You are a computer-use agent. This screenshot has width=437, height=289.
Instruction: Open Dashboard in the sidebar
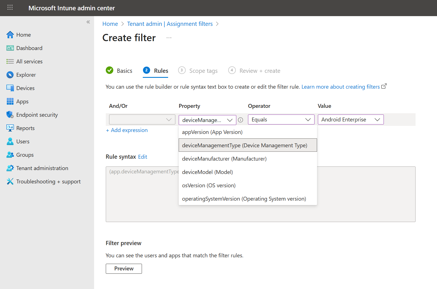(x=29, y=48)
